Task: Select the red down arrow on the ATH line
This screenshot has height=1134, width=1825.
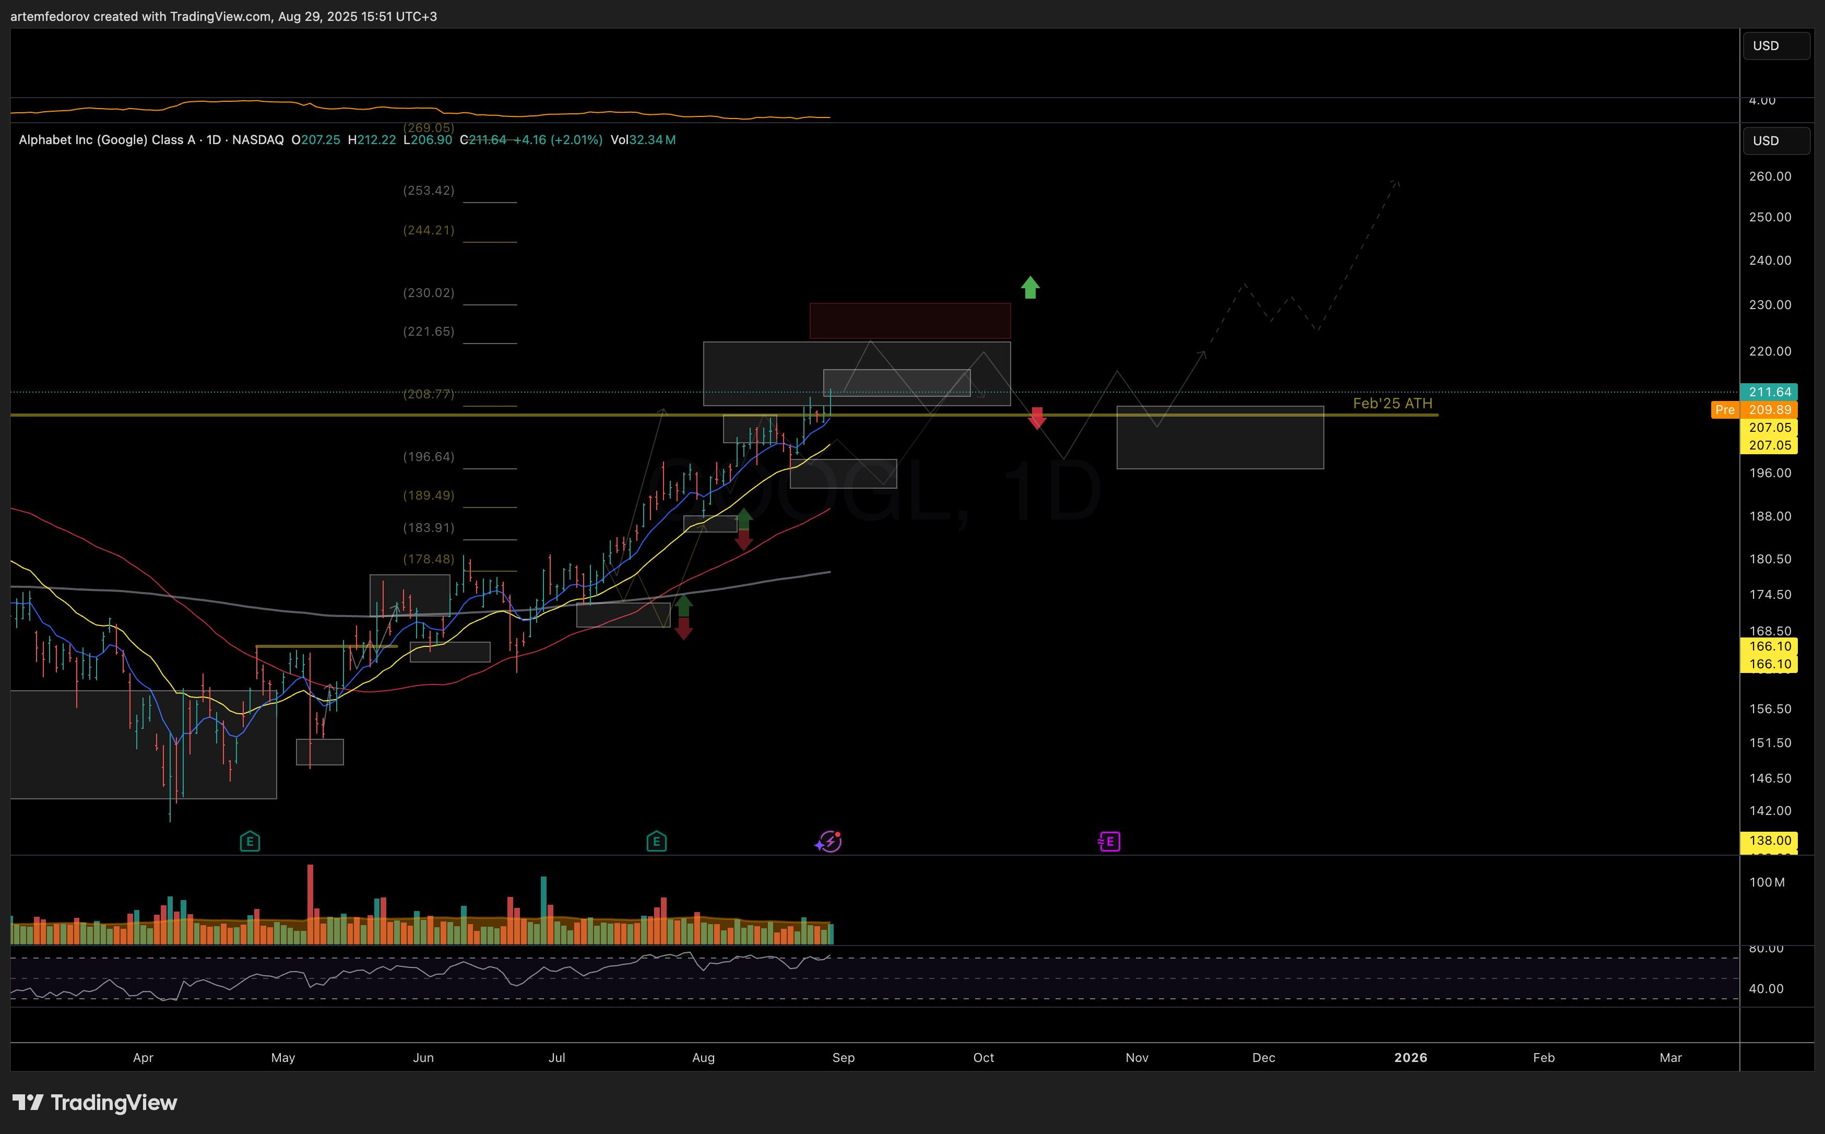Action: (1037, 418)
